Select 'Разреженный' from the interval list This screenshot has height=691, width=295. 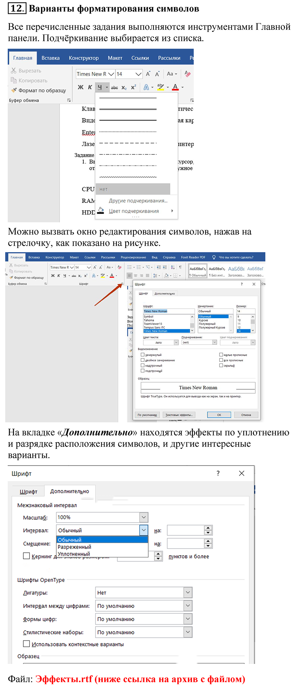75,547
